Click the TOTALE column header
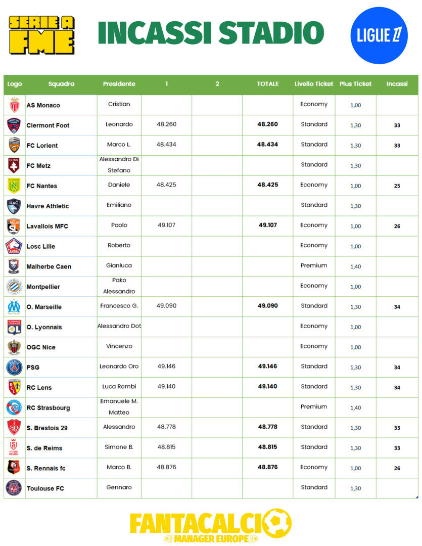The image size is (422, 546). (267, 84)
